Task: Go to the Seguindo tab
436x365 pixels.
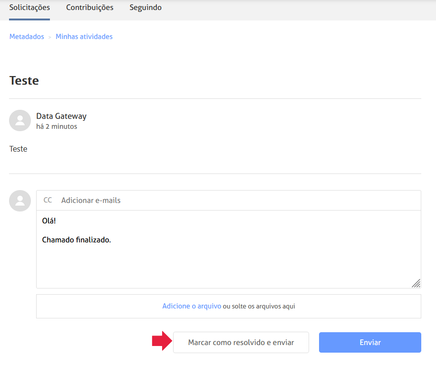Action: [x=145, y=8]
